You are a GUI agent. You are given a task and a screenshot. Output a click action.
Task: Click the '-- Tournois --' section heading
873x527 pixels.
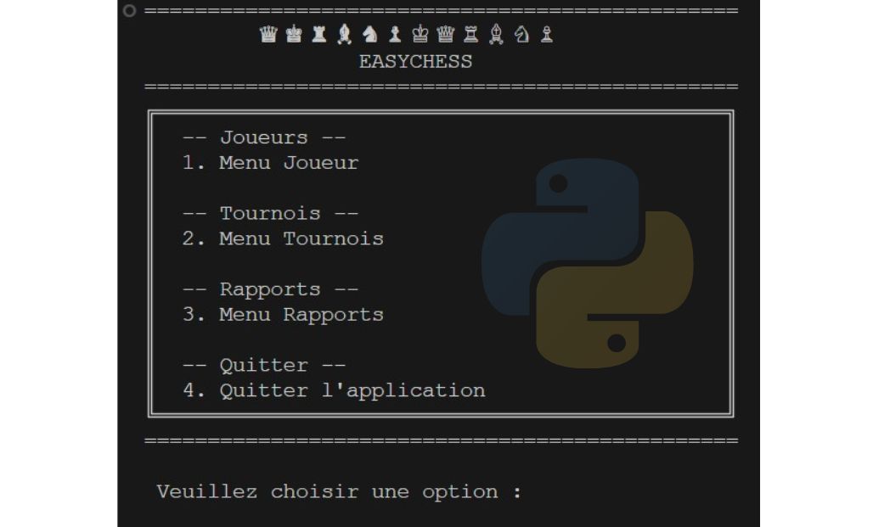coord(271,213)
